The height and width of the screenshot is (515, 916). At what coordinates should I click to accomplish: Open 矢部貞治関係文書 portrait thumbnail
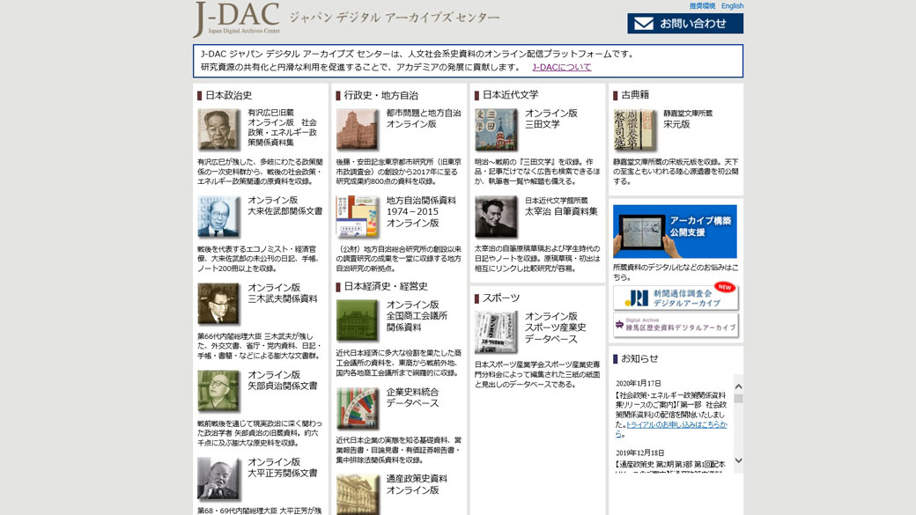[x=218, y=391]
